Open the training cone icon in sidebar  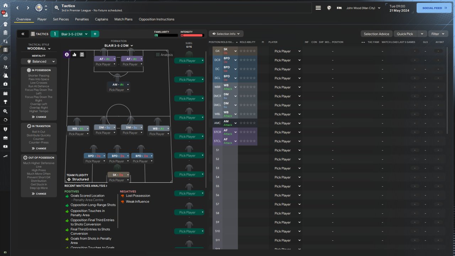pyautogui.click(x=5, y=75)
